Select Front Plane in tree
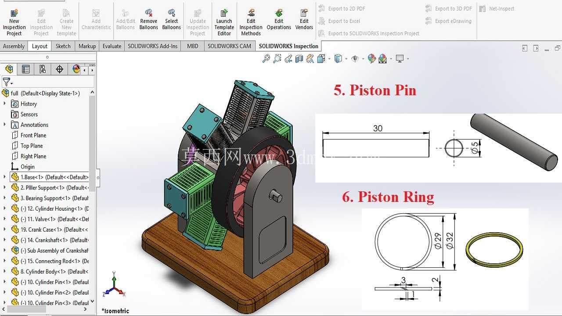Viewport: 562px width, 316px height. 33,135
